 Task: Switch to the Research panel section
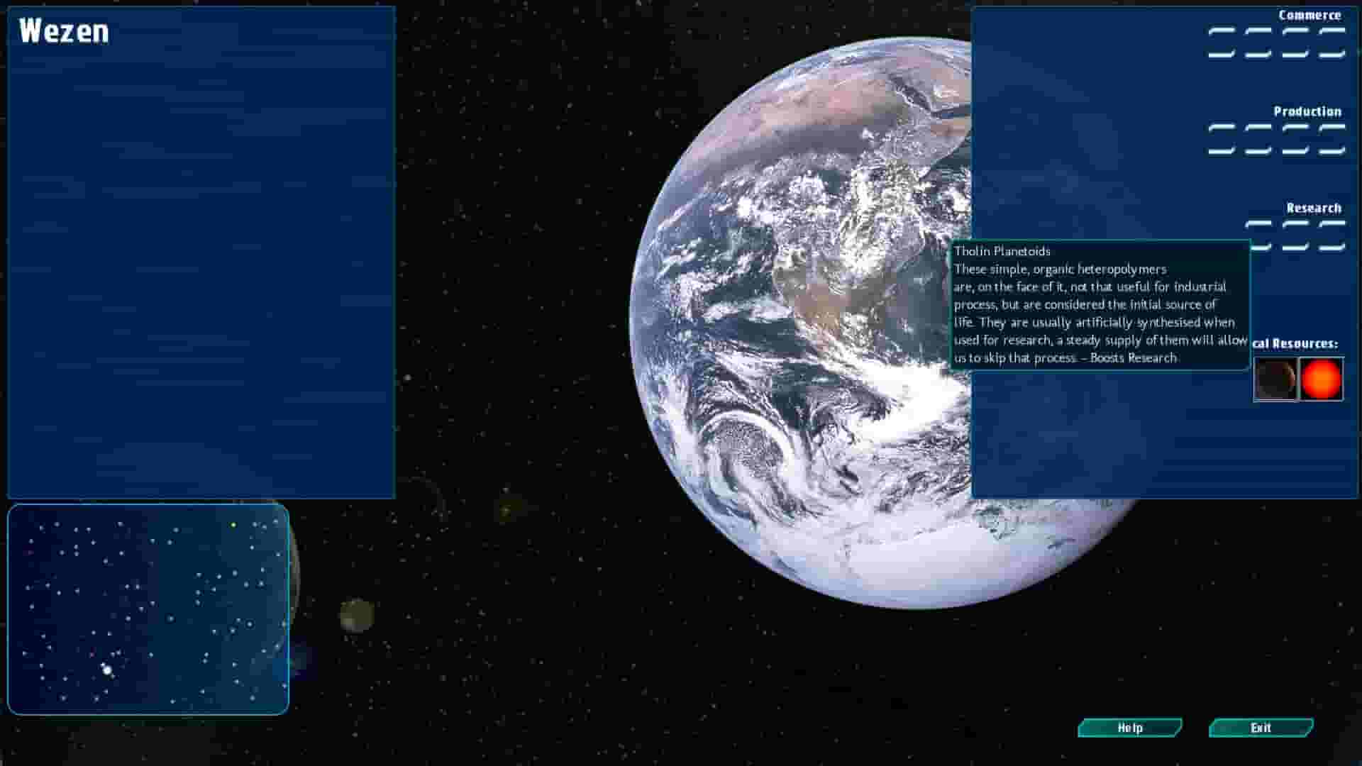click(1314, 207)
